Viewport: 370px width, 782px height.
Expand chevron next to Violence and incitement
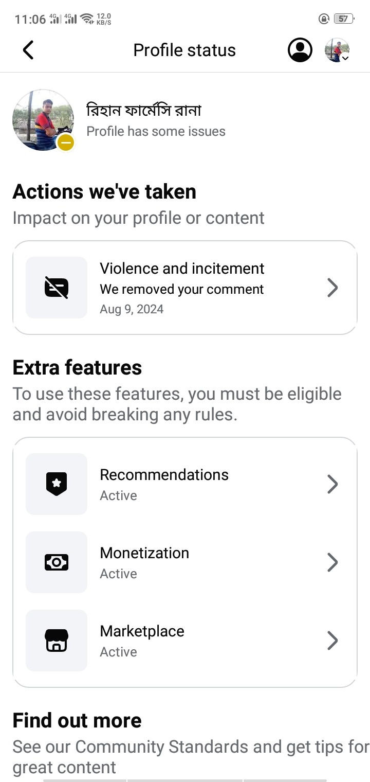(332, 288)
